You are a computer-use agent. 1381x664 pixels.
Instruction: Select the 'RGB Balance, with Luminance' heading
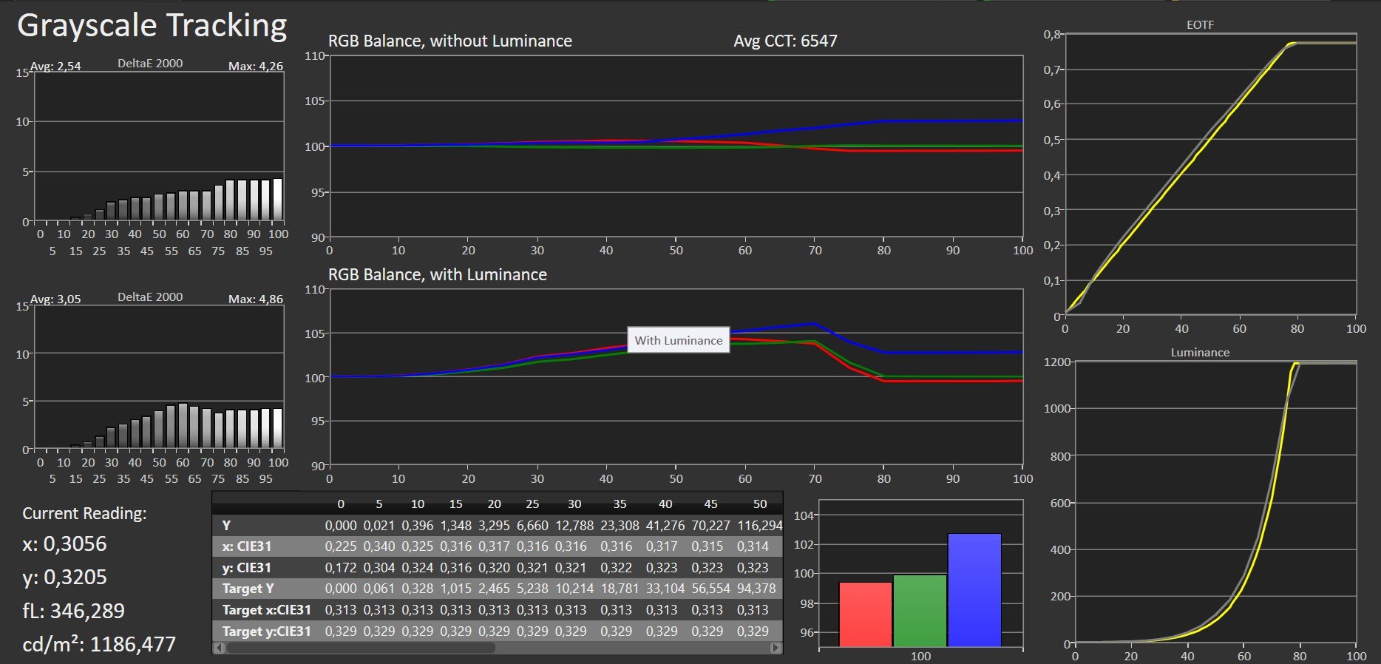[x=437, y=275]
